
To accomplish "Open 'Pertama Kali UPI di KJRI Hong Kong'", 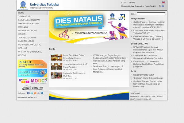I will pyautogui.click(x=109, y=58).
